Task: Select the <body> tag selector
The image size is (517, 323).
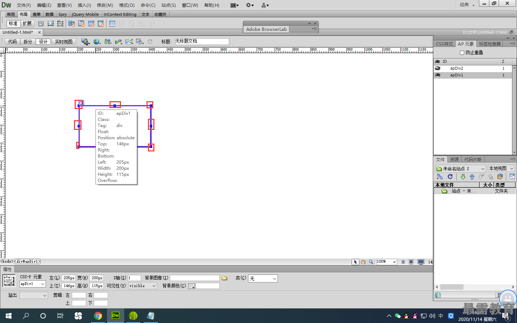Action: [7, 262]
